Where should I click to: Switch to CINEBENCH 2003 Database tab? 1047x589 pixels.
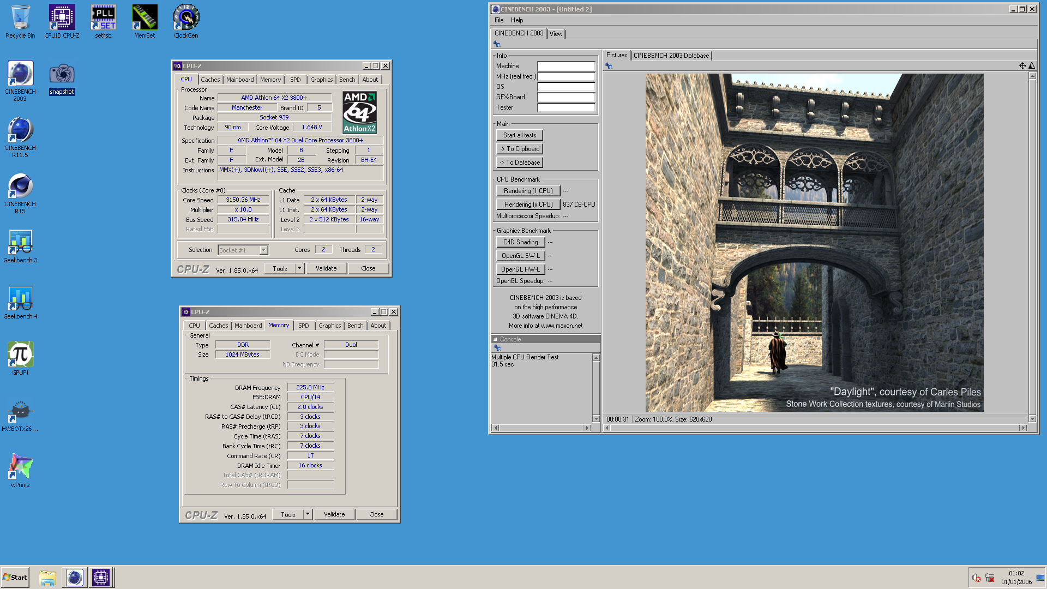click(x=671, y=56)
